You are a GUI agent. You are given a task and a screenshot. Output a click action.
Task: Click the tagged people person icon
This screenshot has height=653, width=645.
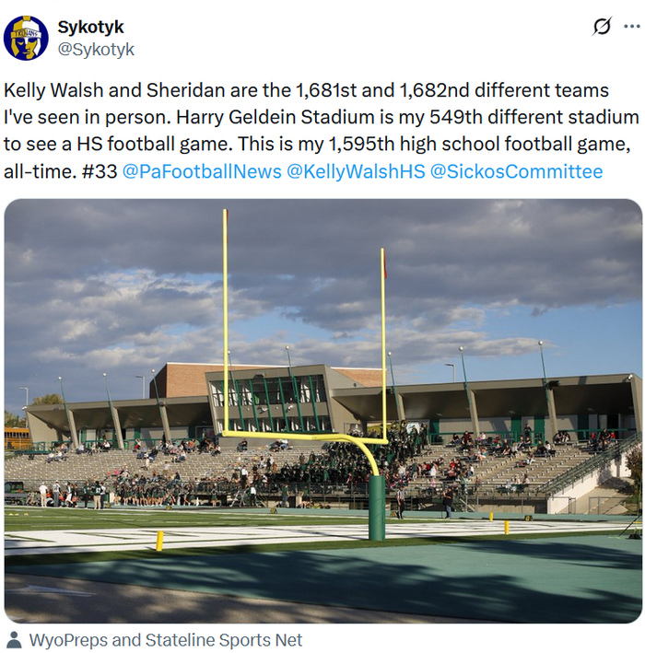pyautogui.click(x=14, y=639)
